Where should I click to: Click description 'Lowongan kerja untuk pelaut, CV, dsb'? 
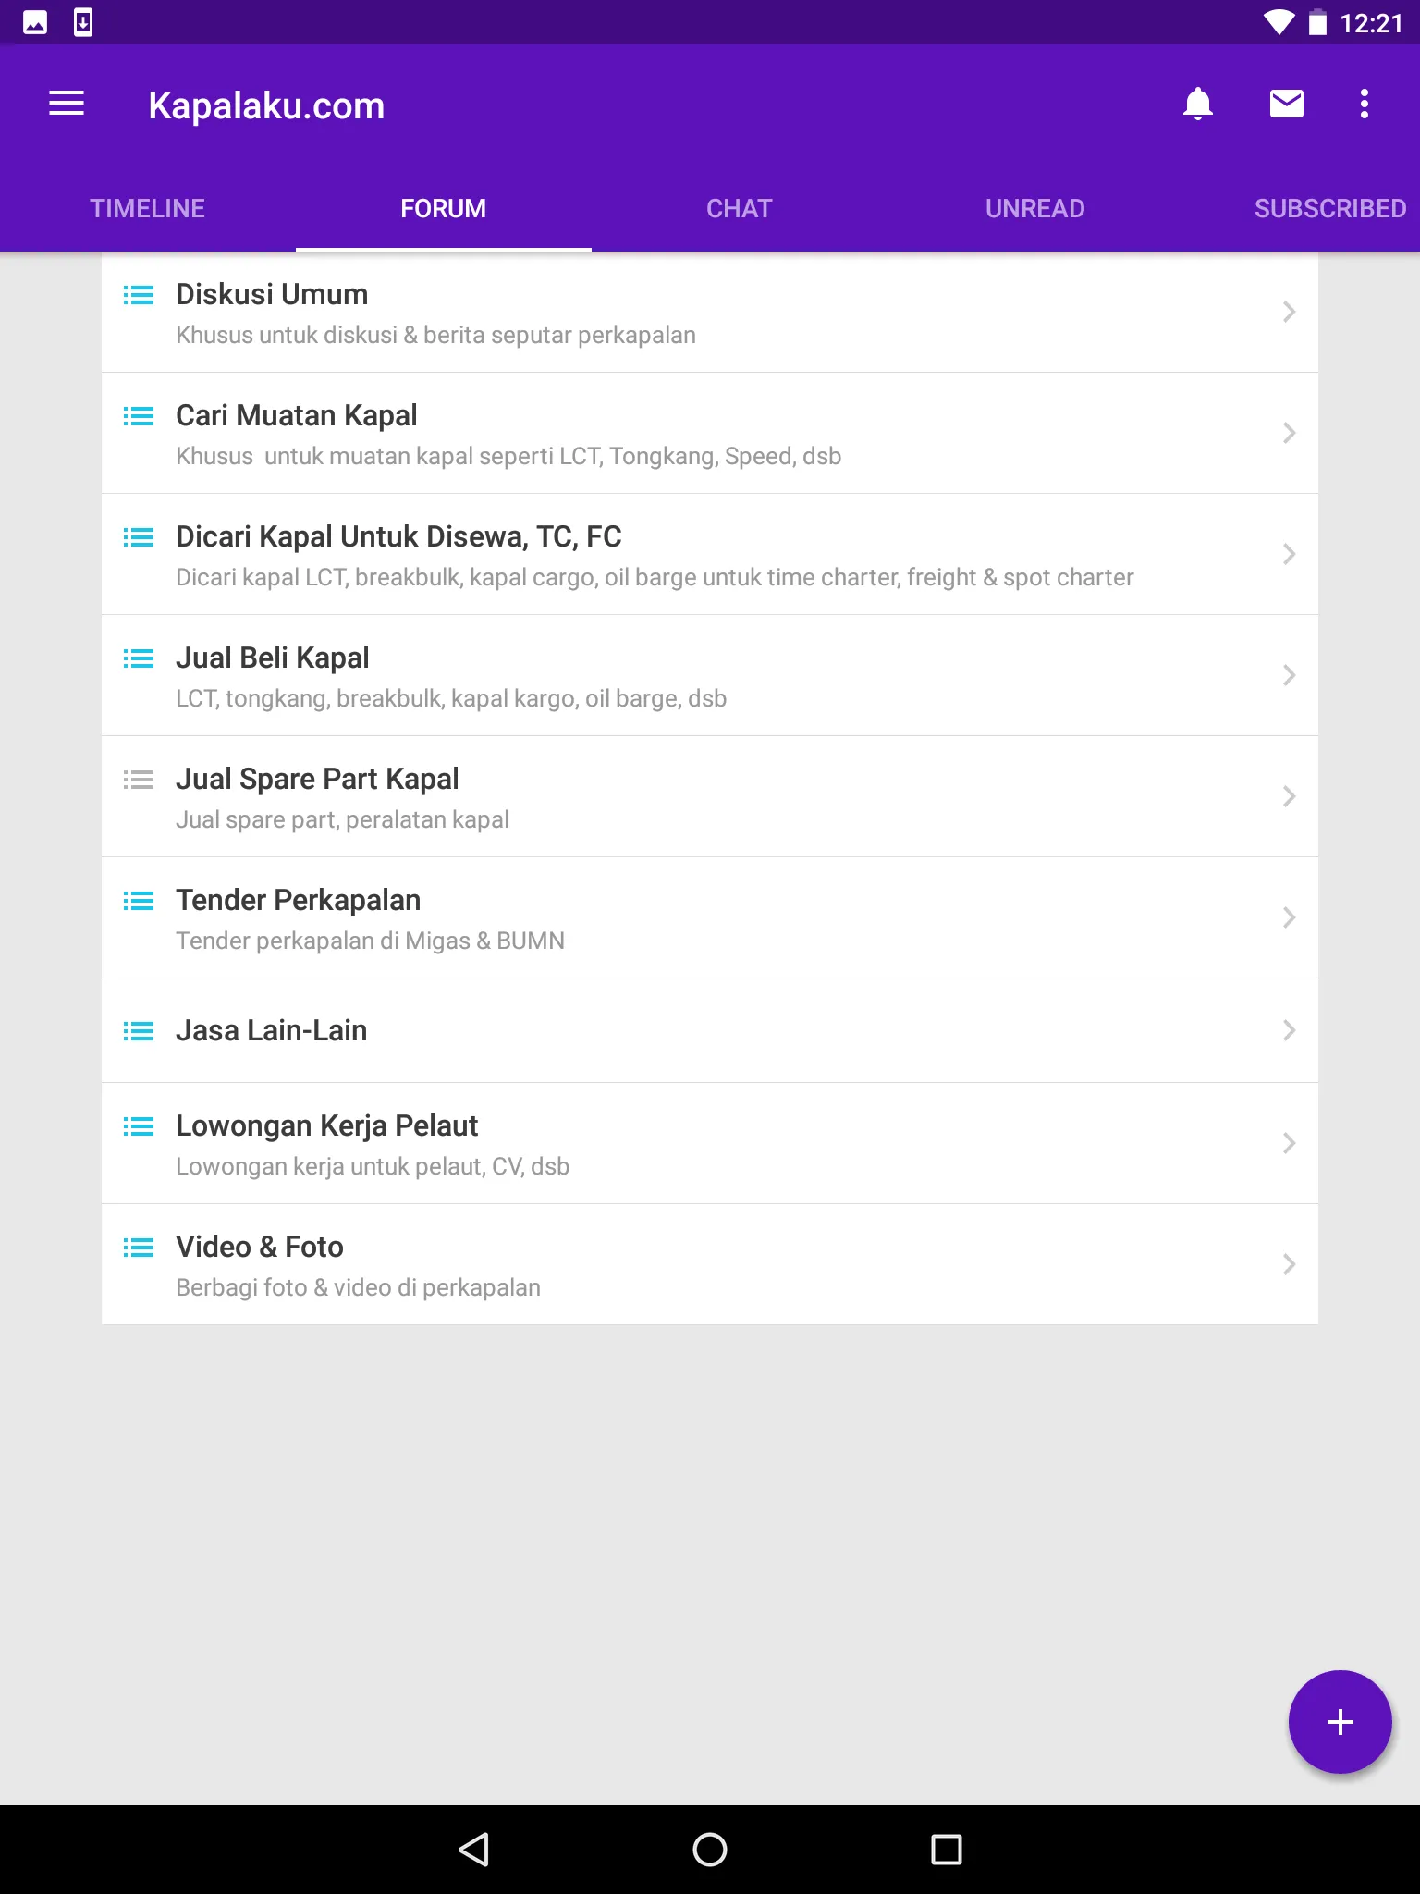373,1166
